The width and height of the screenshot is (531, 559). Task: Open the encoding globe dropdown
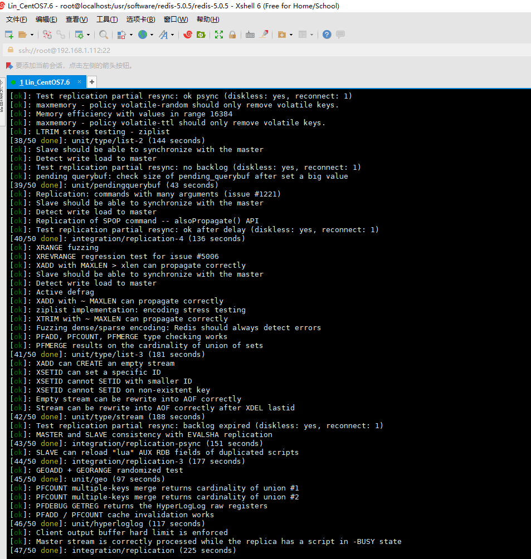[x=143, y=35]
